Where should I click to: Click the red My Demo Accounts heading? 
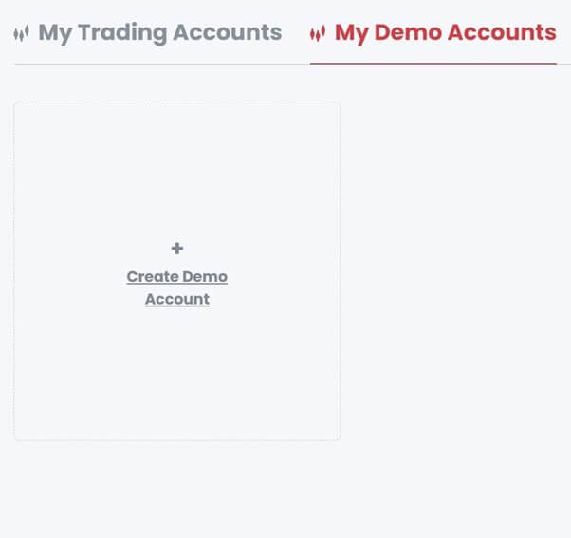tap(446, 33)
